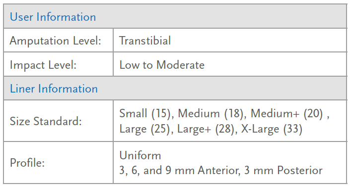Image resolution: width=350 pixels, height=187 pixels.
Task: Click the Low to Moderate value
Action: tap(162, 65)
